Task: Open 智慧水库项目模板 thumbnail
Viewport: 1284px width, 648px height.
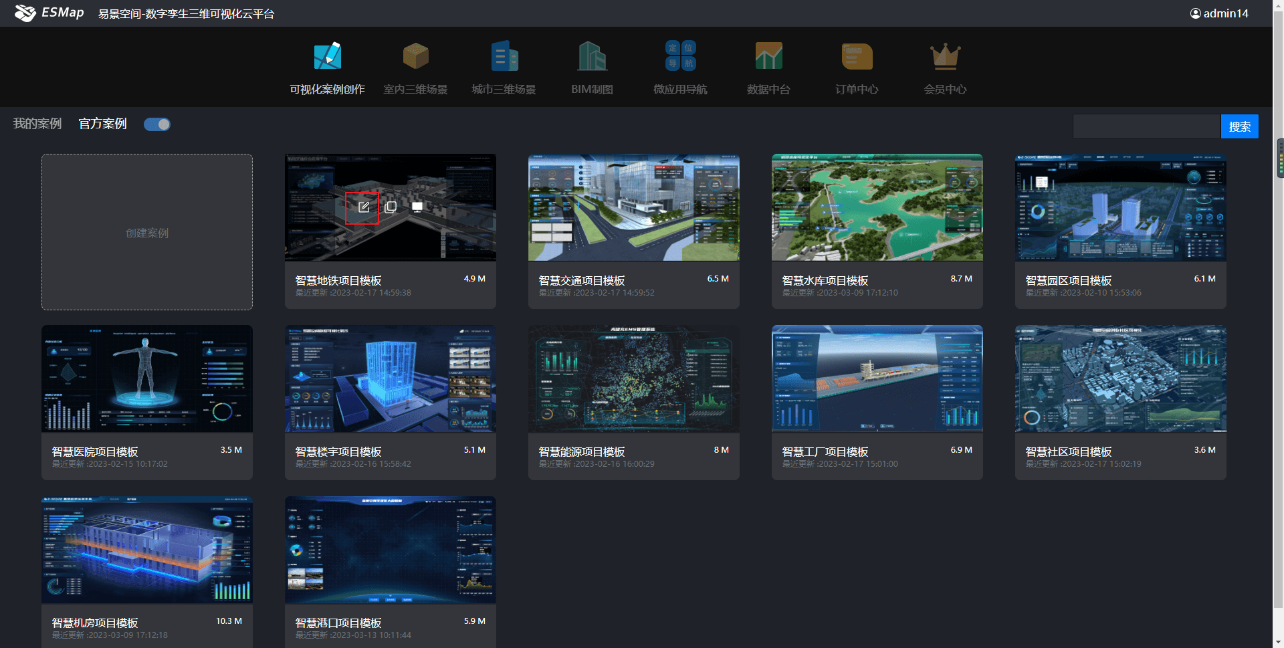Action: tap(877, 207)
